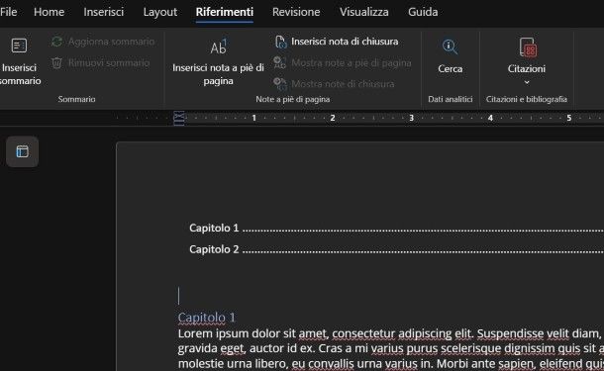The height and width of the screenshot is (371, 604).
Task: Click the Capitolo 1 table of contents entry
Action: click(396, 228)
